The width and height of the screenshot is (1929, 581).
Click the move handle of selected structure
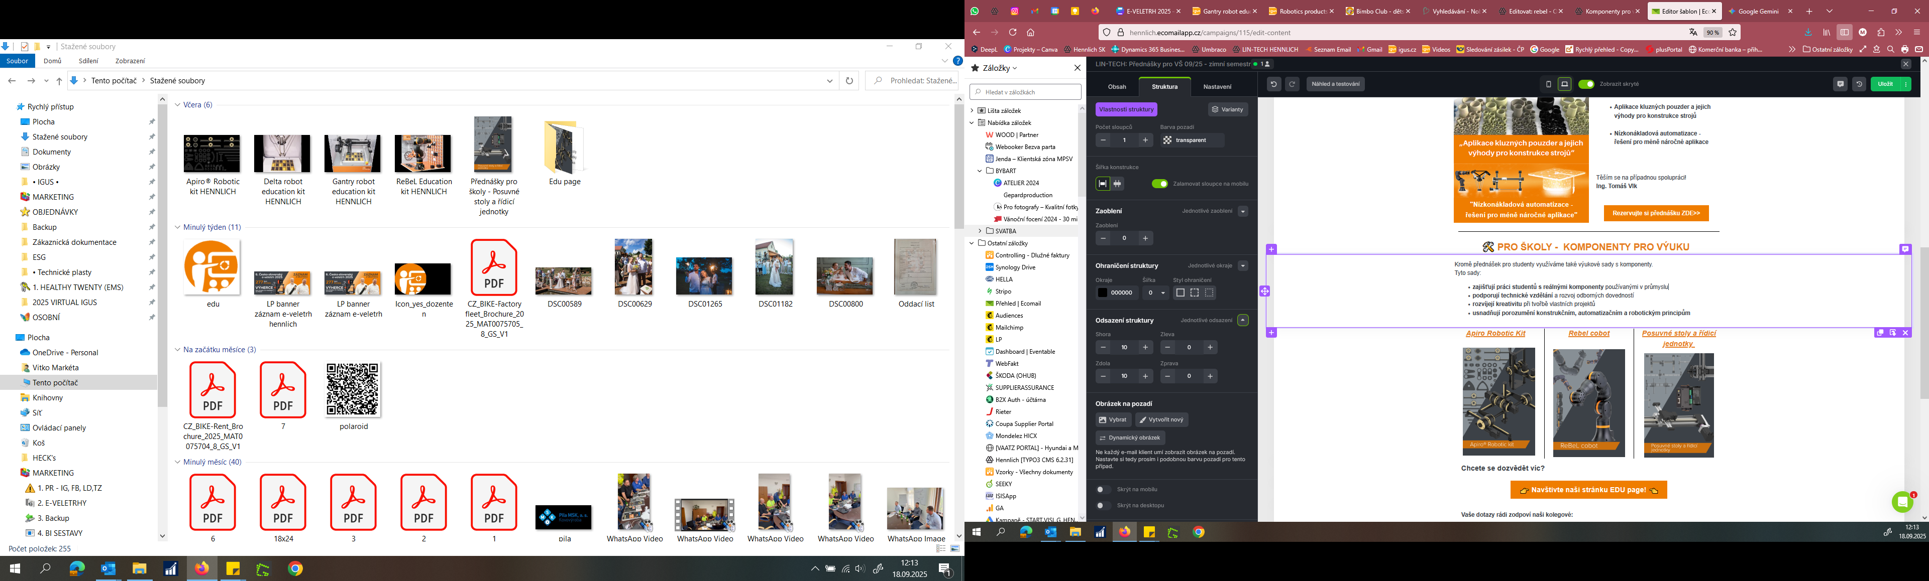coord(1265,292)
